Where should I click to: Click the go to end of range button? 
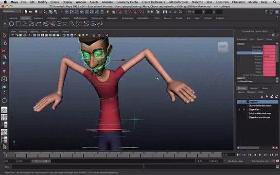click(x=277, y=155)
